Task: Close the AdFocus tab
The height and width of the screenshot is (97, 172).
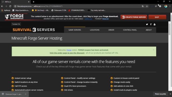Action: click(29, 2)
